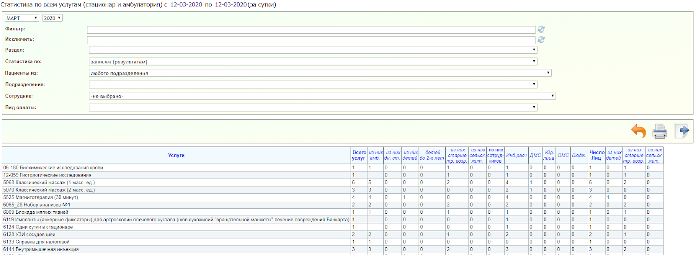Viewport: 696px width, 255px height.
Task: Click the refresh icon beside the Фильтр field
Action: click(541, 29)
